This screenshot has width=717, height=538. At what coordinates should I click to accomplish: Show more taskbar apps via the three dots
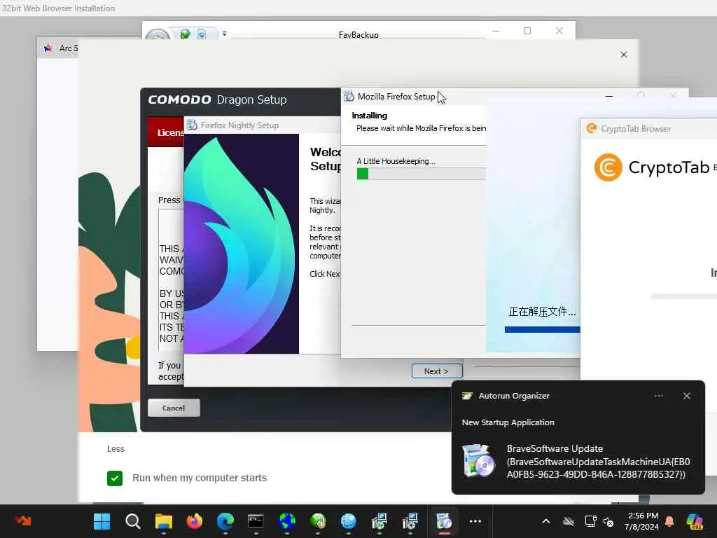[x=475, y=521]
